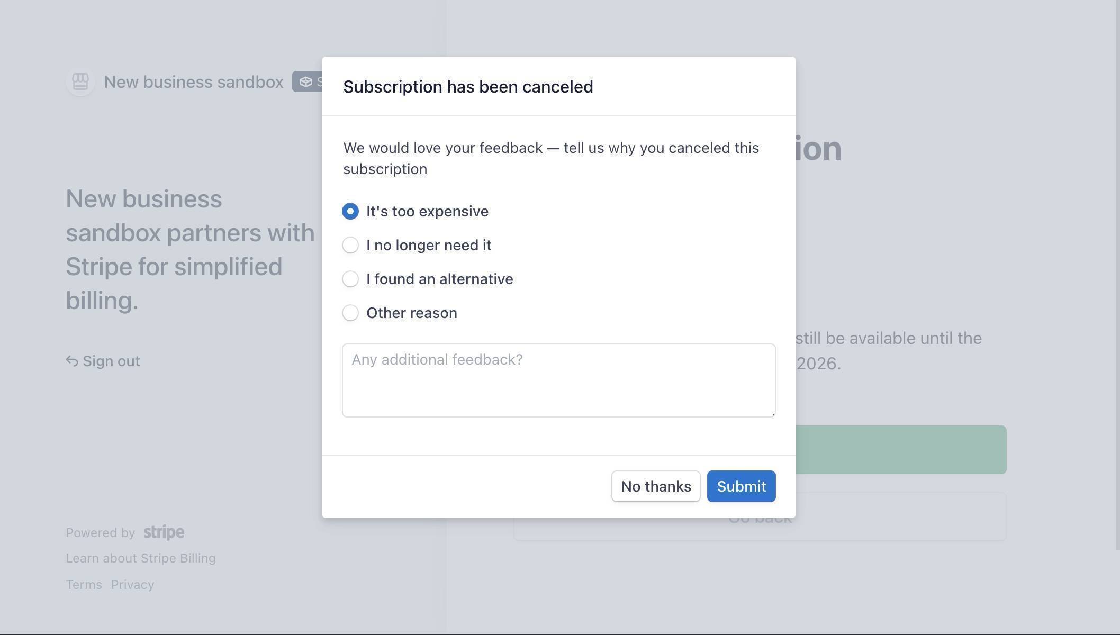Open the Terms page
The image size is (1120, 635).
point(83,584)
